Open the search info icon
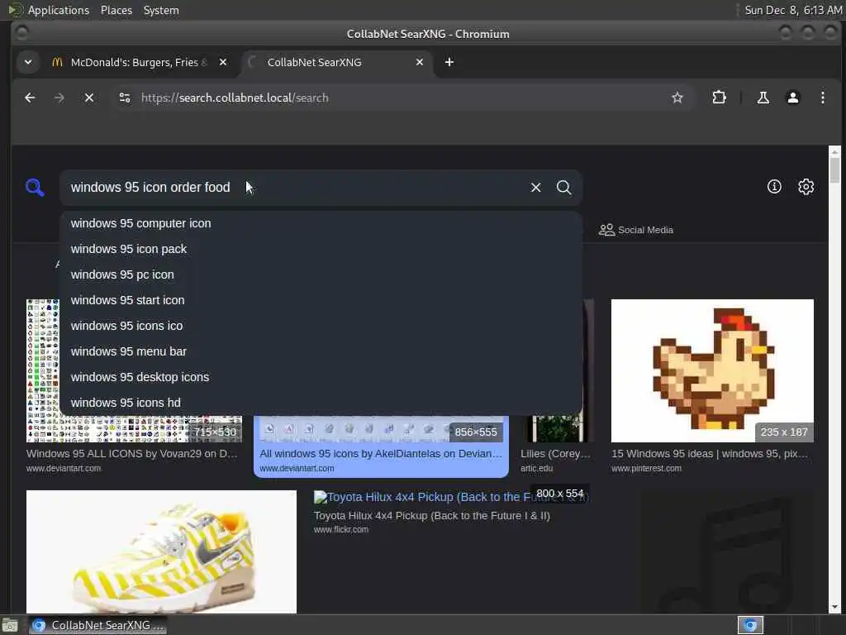Screen dimensions: 846x635 774,187
